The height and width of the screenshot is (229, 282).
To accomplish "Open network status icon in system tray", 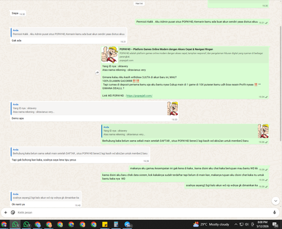I will click(241, 224).
